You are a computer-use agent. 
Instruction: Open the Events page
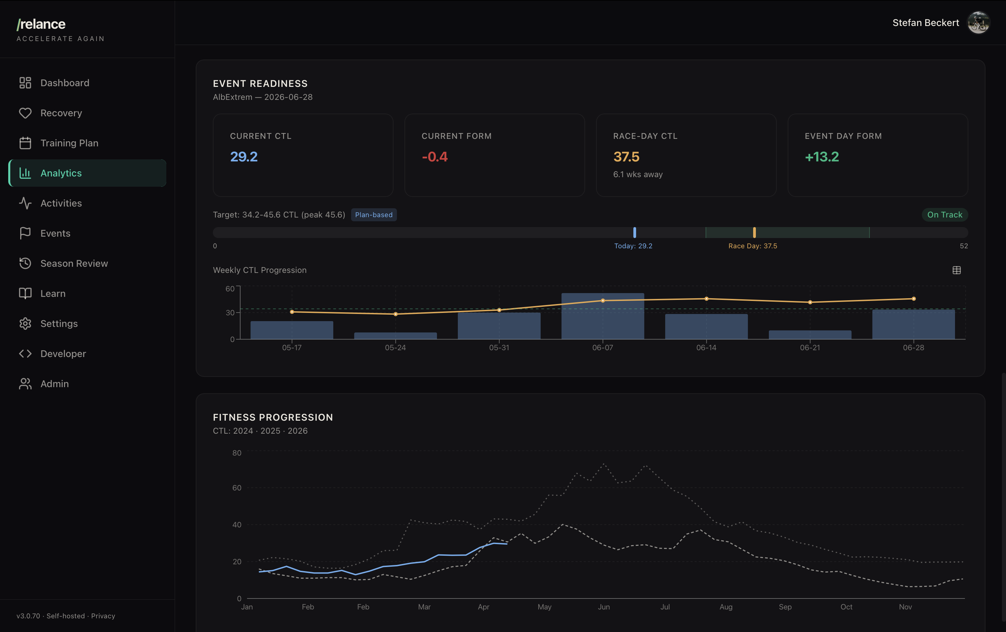tap(87, 233)
